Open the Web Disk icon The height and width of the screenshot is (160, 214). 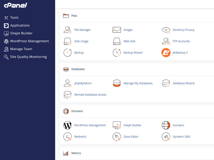click(117, 41)
